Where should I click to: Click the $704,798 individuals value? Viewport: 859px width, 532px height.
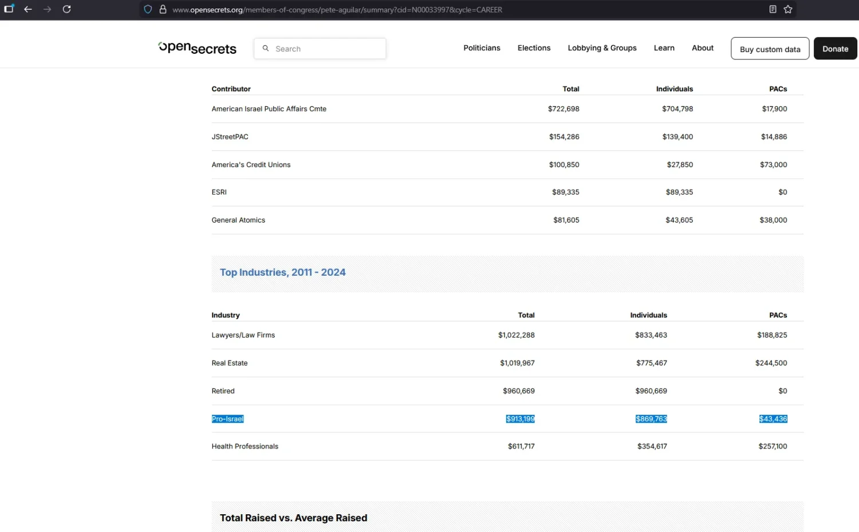coord(677,109)
